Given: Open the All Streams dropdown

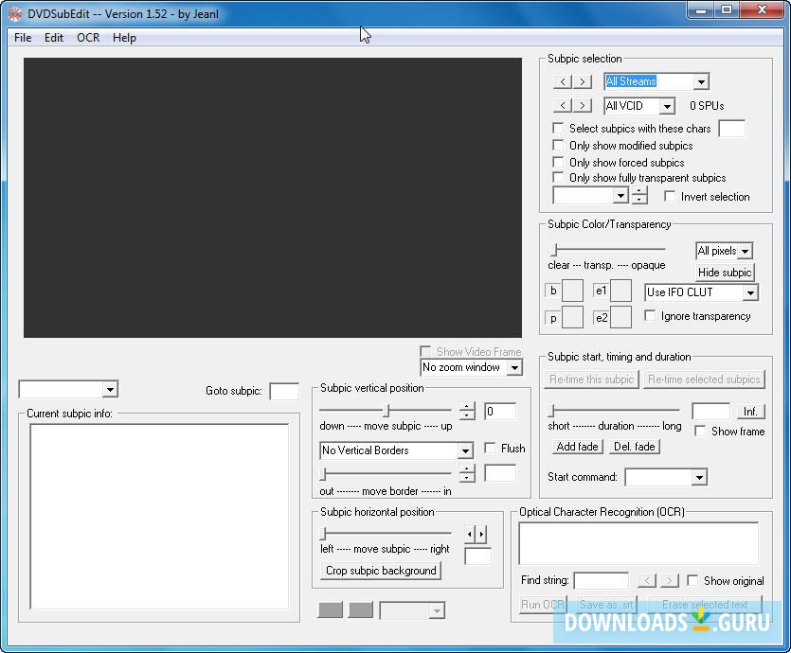Looking at the screenshot, I should 699,81.
